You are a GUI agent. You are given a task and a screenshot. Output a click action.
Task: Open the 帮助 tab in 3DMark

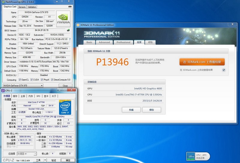point(150,42)
